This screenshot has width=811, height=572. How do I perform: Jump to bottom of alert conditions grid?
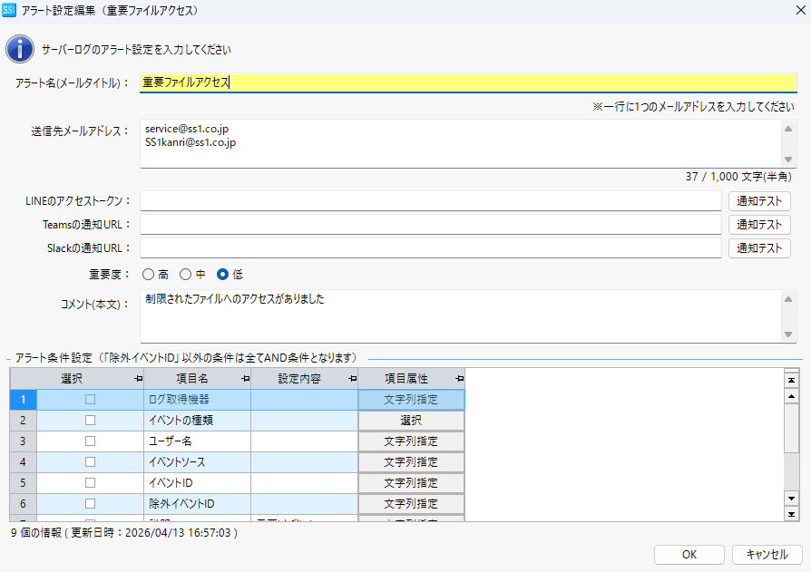point(791,514)
